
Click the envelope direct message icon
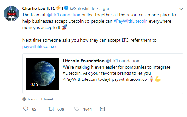102,109
